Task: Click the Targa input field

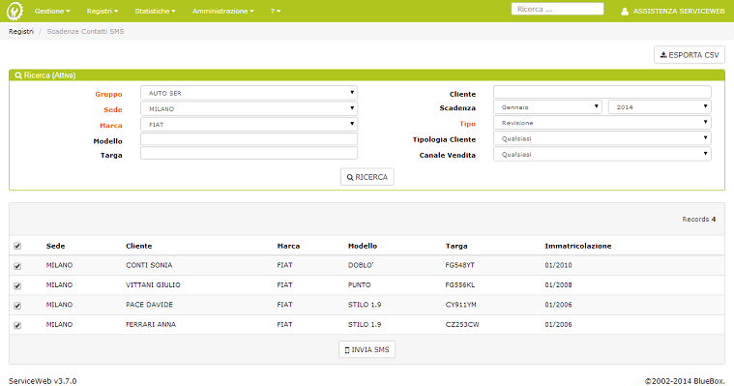Action: pyautogui.click(x=249, y=153)
